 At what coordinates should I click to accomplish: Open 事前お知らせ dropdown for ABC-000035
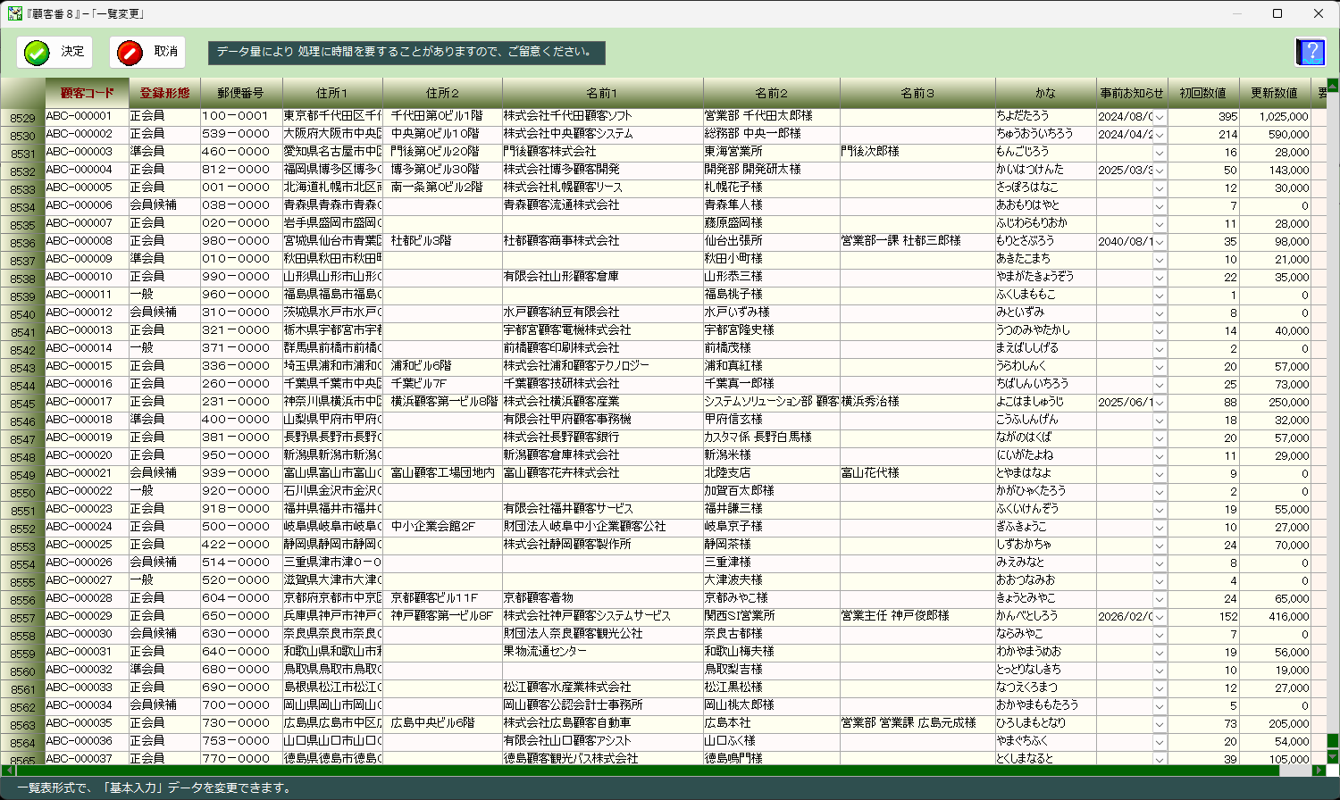tap(1160, 724)
